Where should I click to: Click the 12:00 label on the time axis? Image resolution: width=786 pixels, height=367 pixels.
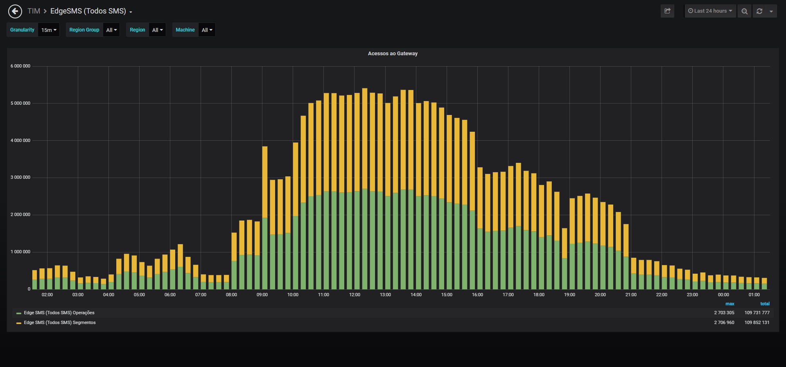pyautogui.click(x=355, y=295)
